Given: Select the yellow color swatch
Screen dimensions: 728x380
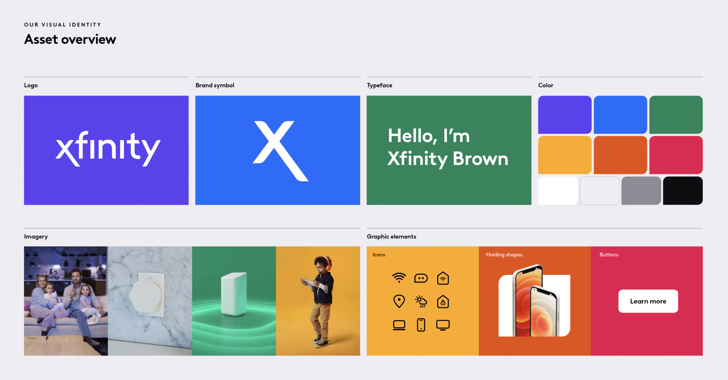Looking at the screenshot, I should (x=565, y=155).
